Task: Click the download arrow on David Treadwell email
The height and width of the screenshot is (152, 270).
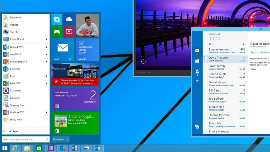Action: (244, 58)
